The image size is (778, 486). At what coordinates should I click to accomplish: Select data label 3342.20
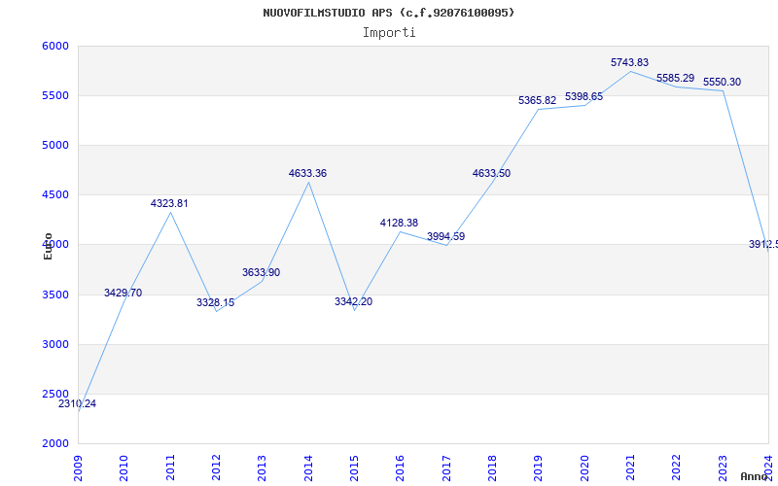click(353, 301)
